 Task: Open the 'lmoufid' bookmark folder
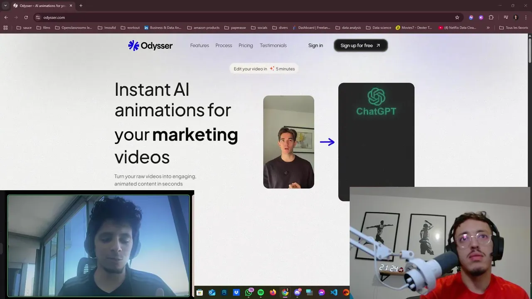[106, 28]
